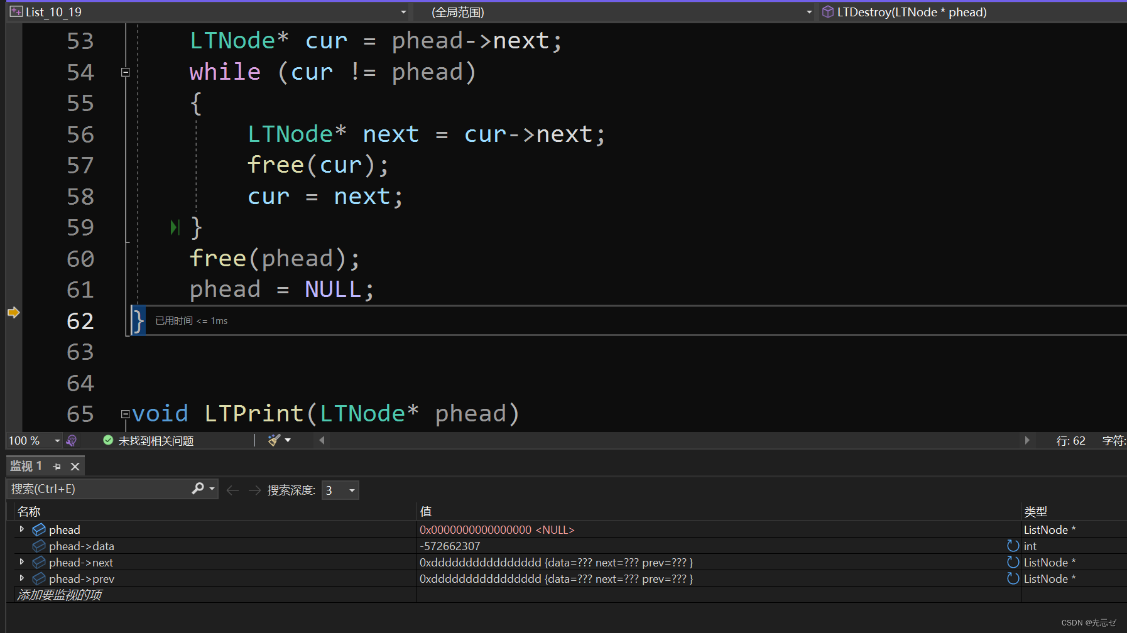Click the next search result arrow

point(254,490)
